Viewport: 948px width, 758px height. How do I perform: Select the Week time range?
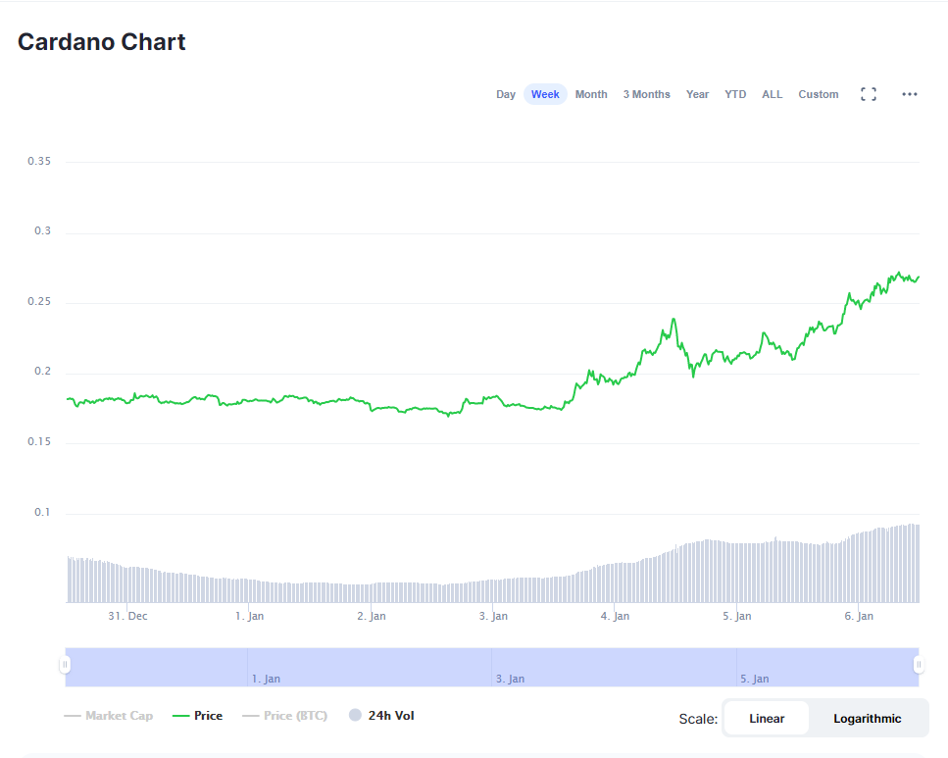[545, 94]
